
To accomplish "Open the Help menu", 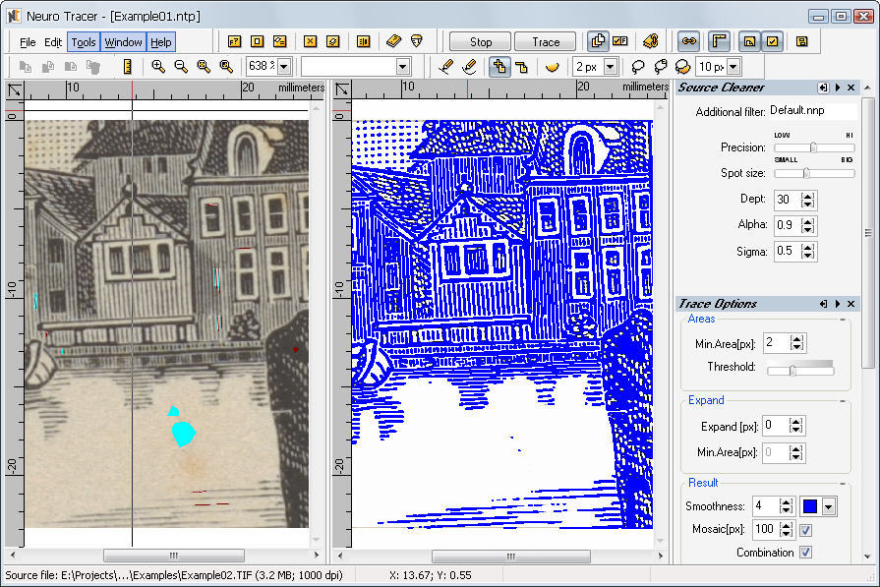I will click(x=161, y=42).
